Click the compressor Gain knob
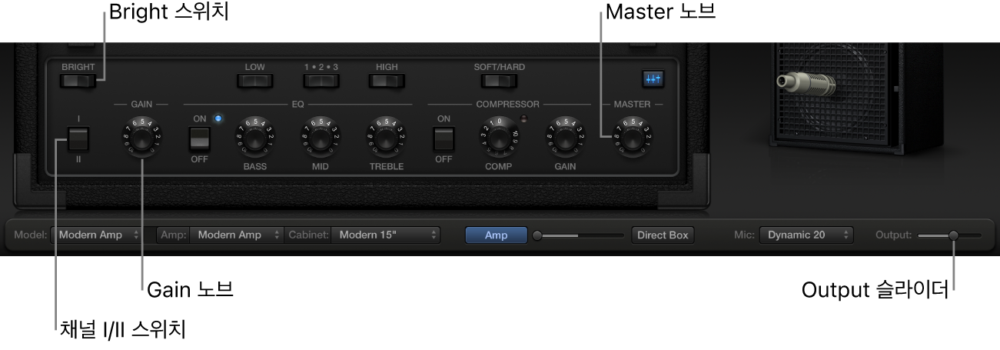 tap(565, 138)
